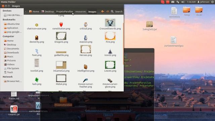Viewport: 215px width, 121px height.
Task: Select SwingSet2.jar on desktop
Action: [149, 26]
